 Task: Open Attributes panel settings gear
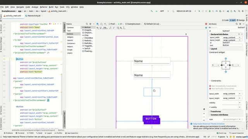240,24
